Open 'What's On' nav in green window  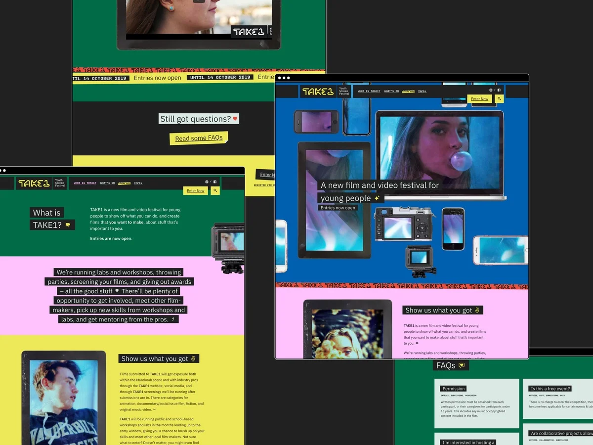click(107, 183)
